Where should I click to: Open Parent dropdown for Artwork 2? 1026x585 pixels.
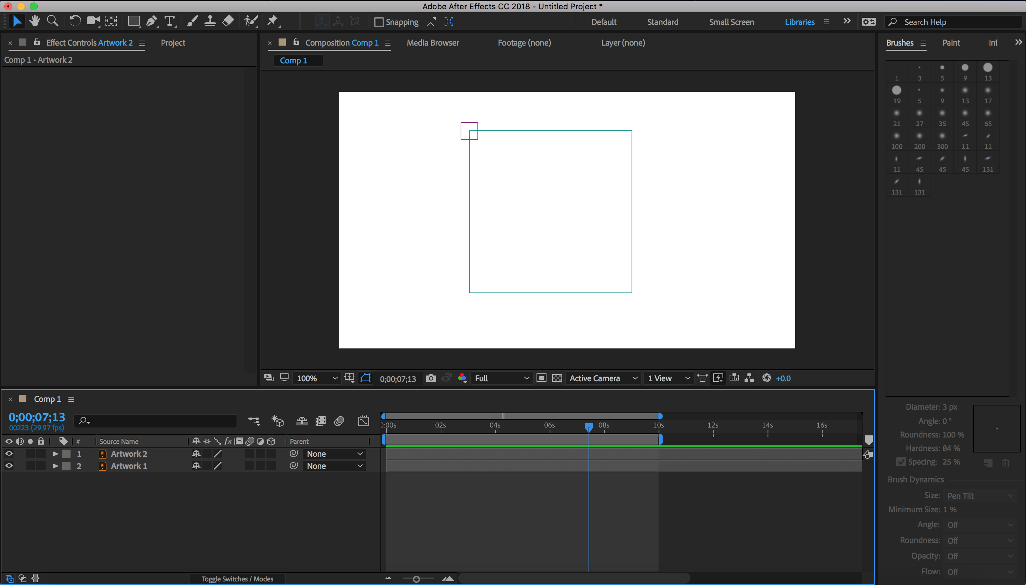click(x=335, y=454)
